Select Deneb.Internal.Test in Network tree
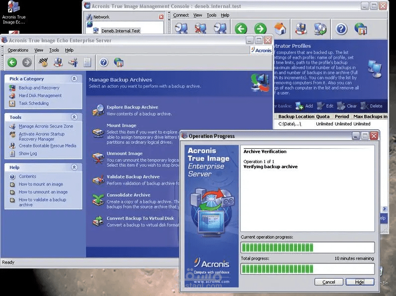 pos(120,31)
